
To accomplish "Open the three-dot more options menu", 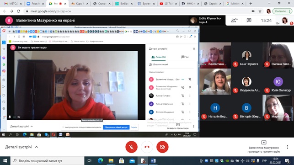I will pyautogui.click(x=288, y=147).
